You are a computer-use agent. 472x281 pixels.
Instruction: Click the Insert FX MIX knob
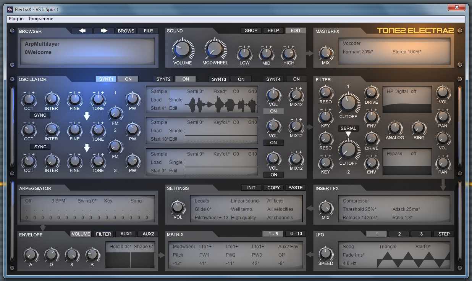326,208
